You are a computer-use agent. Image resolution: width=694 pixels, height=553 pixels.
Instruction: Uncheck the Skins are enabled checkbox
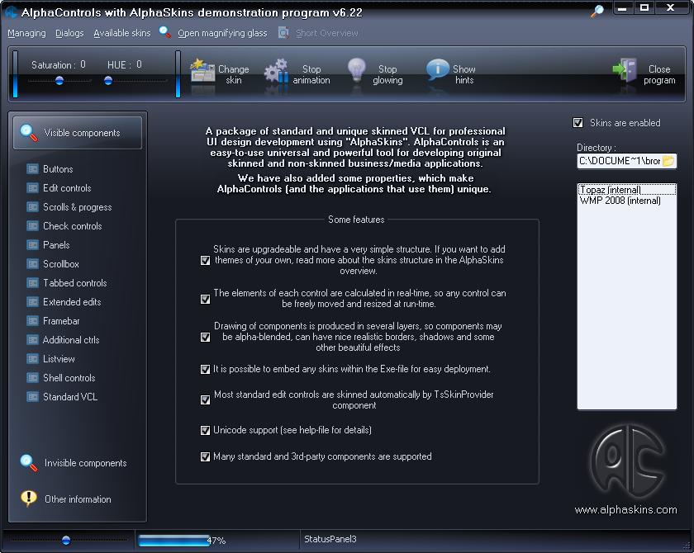578,123
